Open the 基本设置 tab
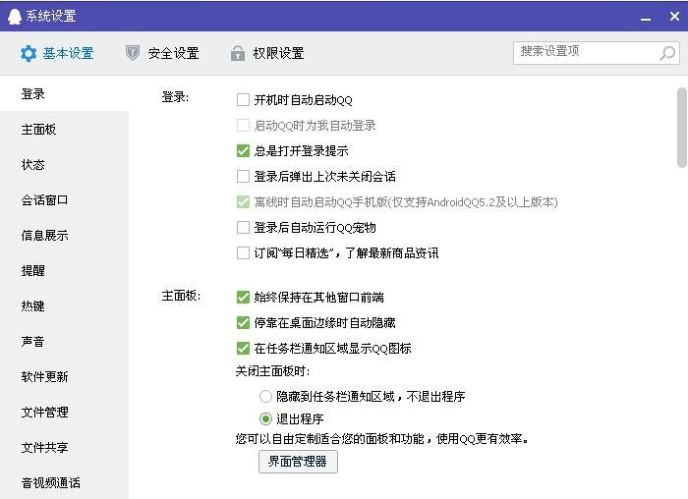Viewport: 688px width, 499px height. [x=57, y=53]
